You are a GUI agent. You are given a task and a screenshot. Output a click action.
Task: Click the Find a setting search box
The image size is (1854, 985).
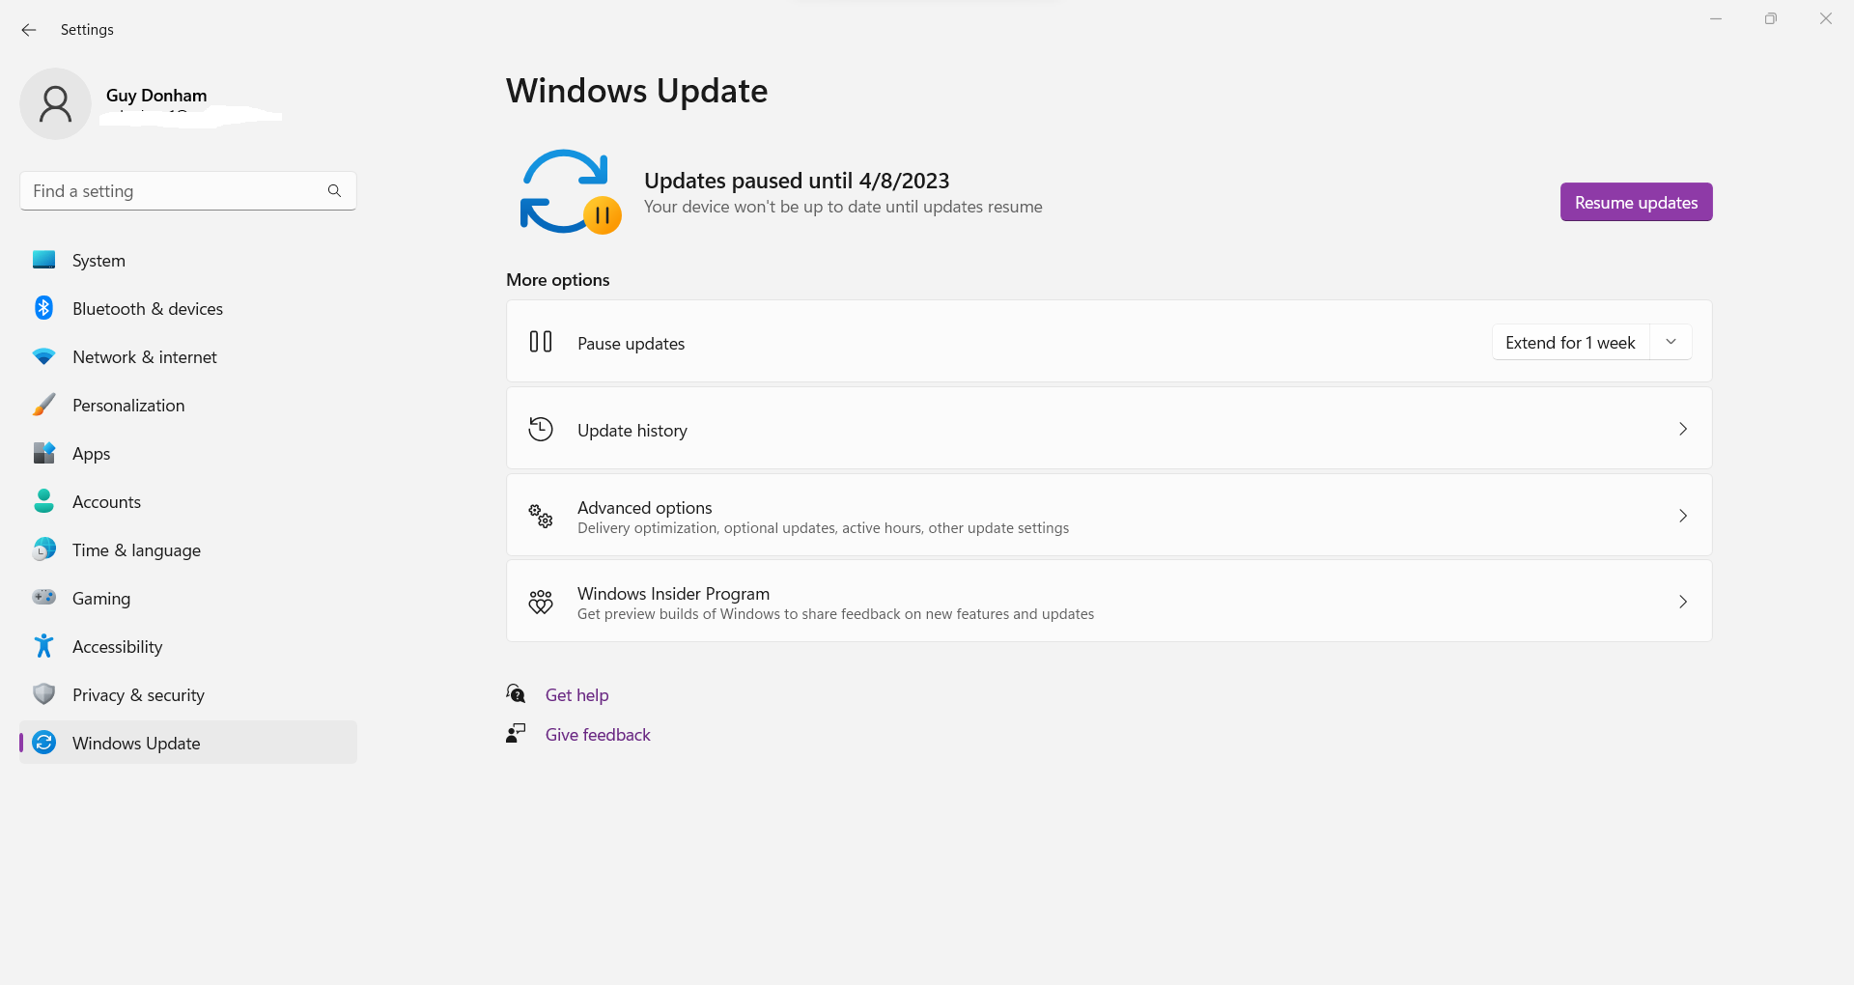(x=188, y=191)
